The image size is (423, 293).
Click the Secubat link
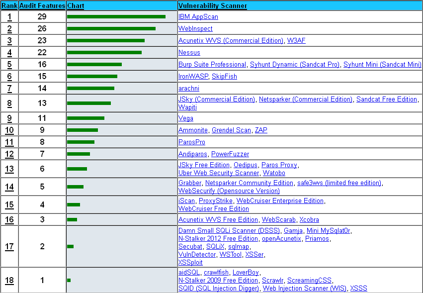click(x=190, y=247)
